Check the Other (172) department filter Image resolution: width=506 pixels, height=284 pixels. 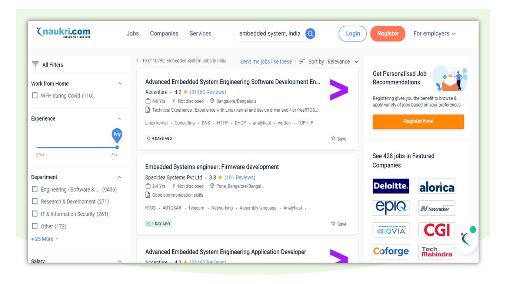pyautogui.click(x=35, y=226)
